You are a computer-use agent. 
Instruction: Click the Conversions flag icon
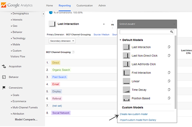tap(4, 88)
